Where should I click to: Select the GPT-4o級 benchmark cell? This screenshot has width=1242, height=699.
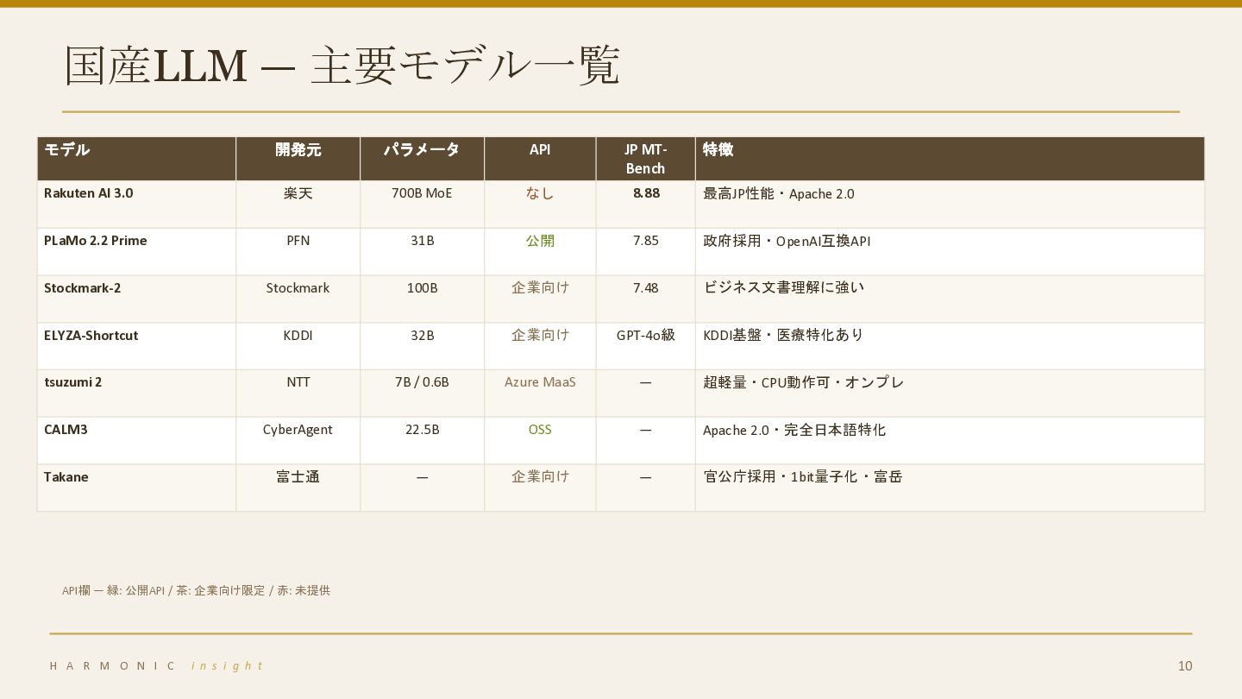tap(645, 346)
